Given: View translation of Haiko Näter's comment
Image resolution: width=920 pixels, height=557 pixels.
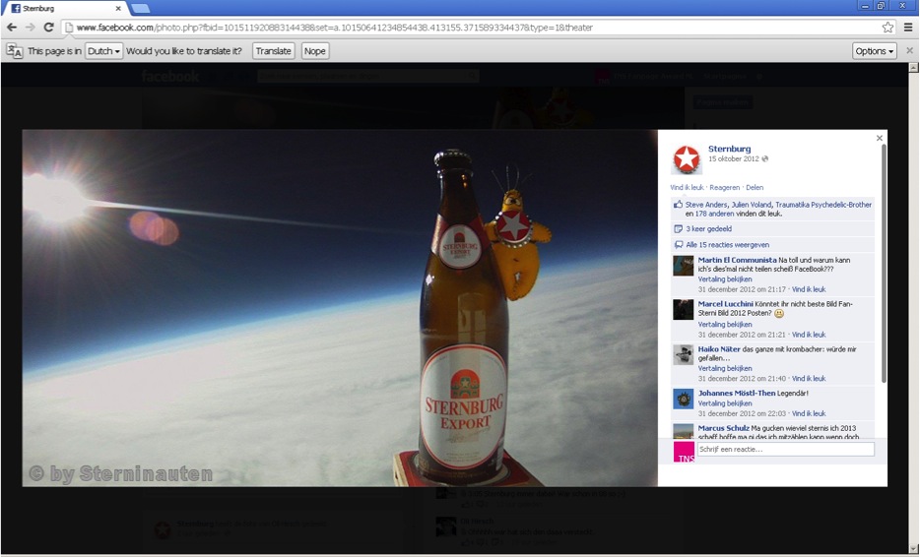Looking at the screenshot, I should 725,369.
